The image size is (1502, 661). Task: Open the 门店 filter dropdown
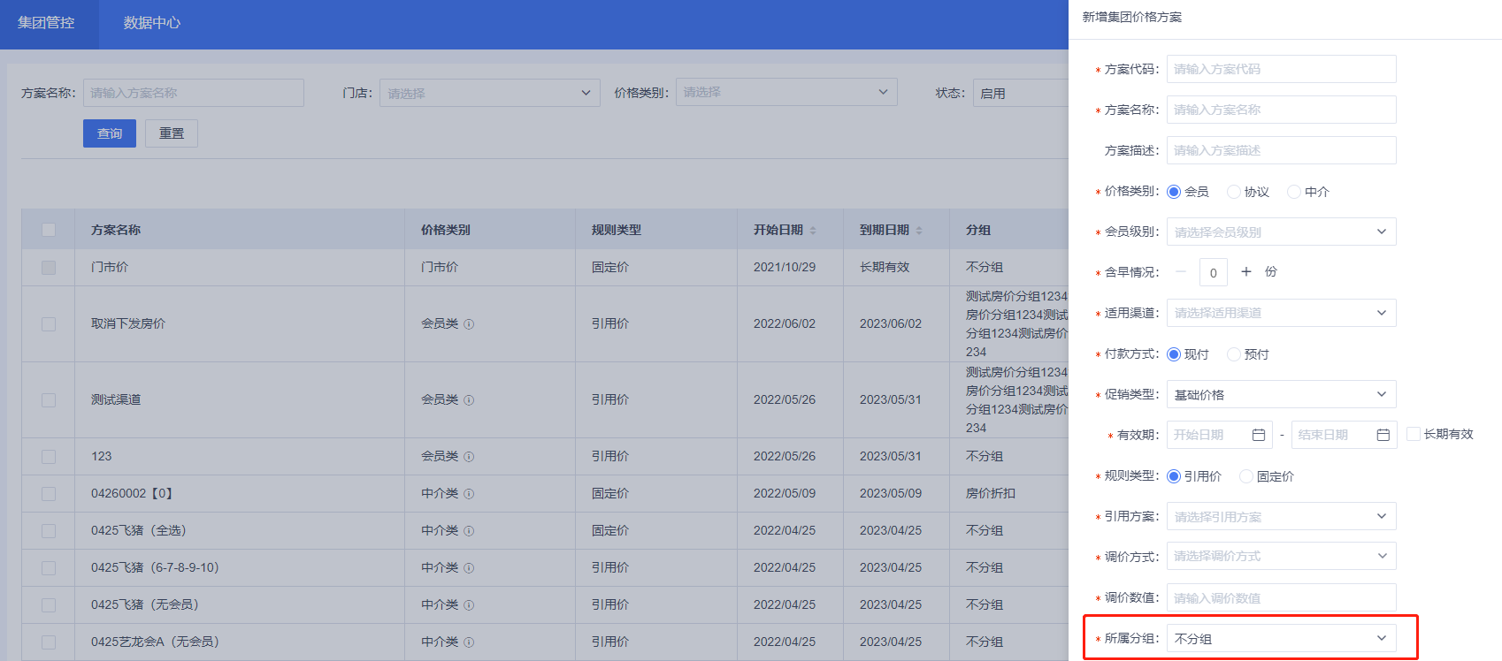490,93
